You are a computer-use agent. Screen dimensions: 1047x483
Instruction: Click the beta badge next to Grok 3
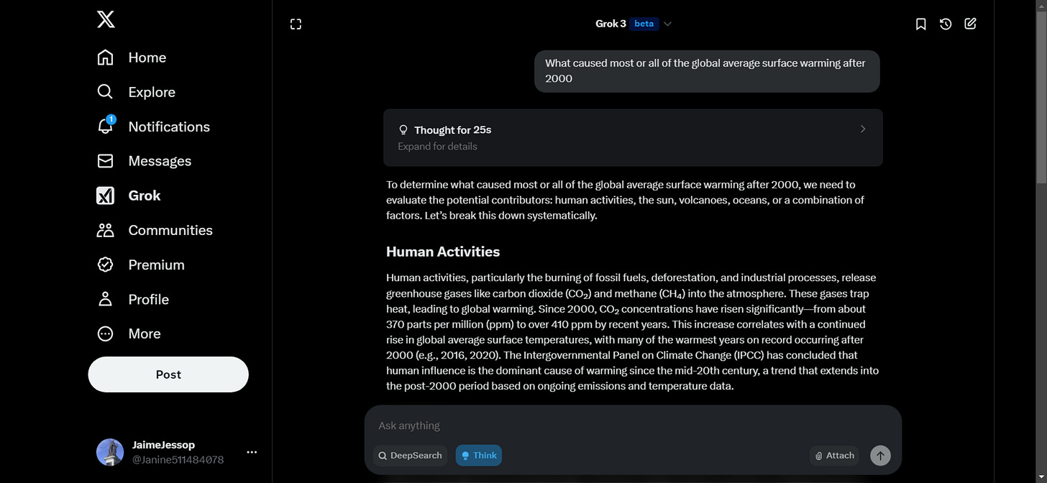pos(644,24)
